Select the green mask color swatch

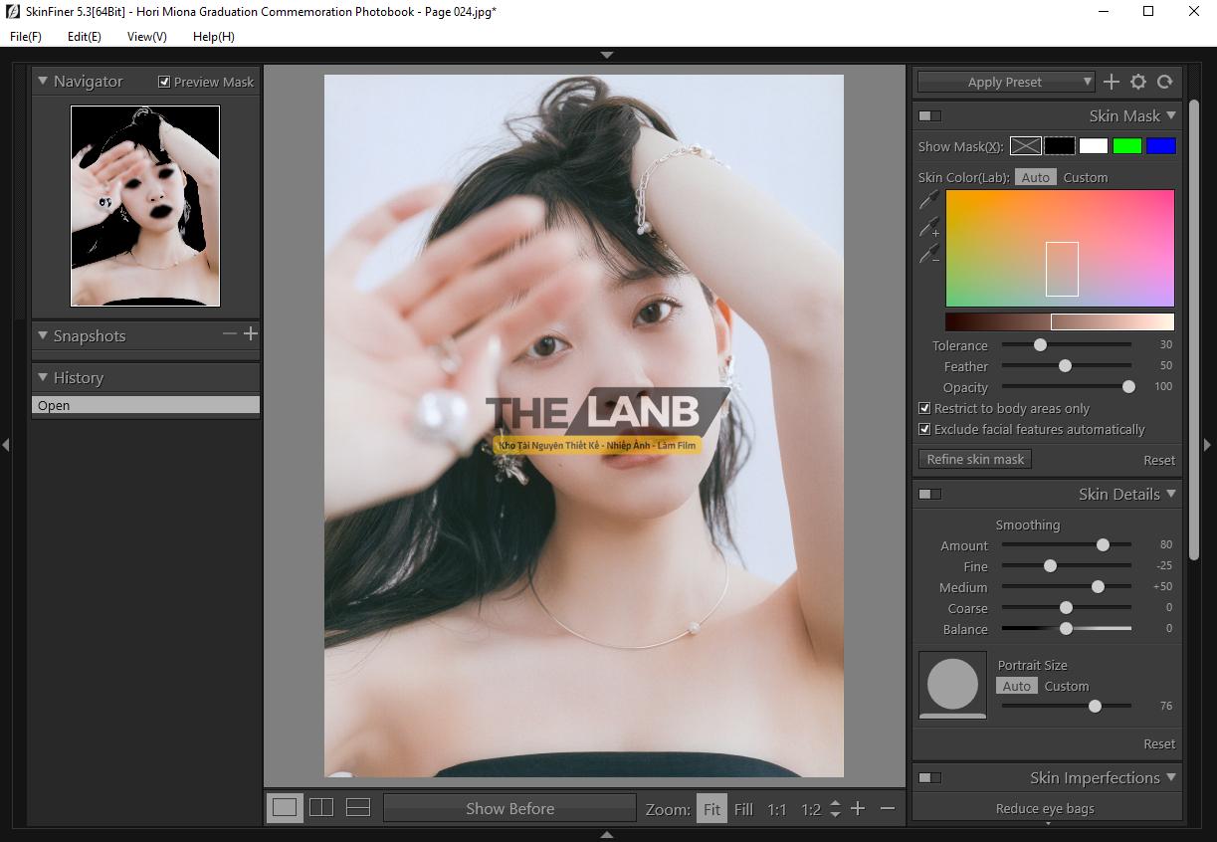pyautogui.click(x=1126, y=146)
